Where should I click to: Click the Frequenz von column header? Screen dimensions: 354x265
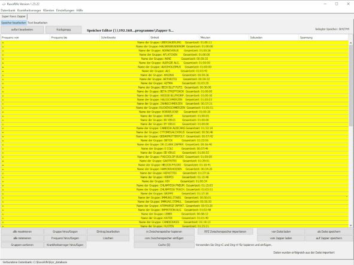click(25, 38)
